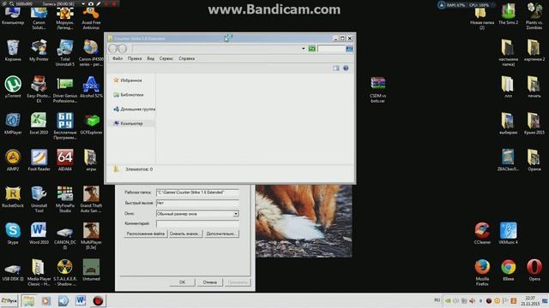Image resolution: width=549 pixels, height=308 pixels.
Task: Open GCFExplorer desktop icon
Action: click(x=91, y=123)
